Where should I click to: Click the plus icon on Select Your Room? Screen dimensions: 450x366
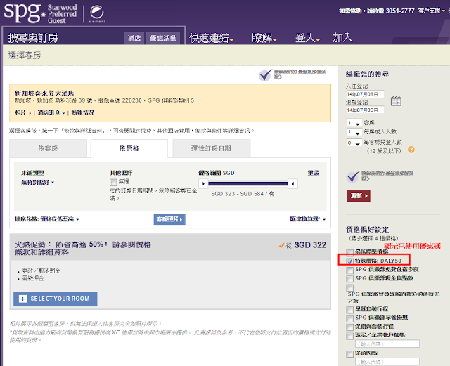click(x=23, y=299)
